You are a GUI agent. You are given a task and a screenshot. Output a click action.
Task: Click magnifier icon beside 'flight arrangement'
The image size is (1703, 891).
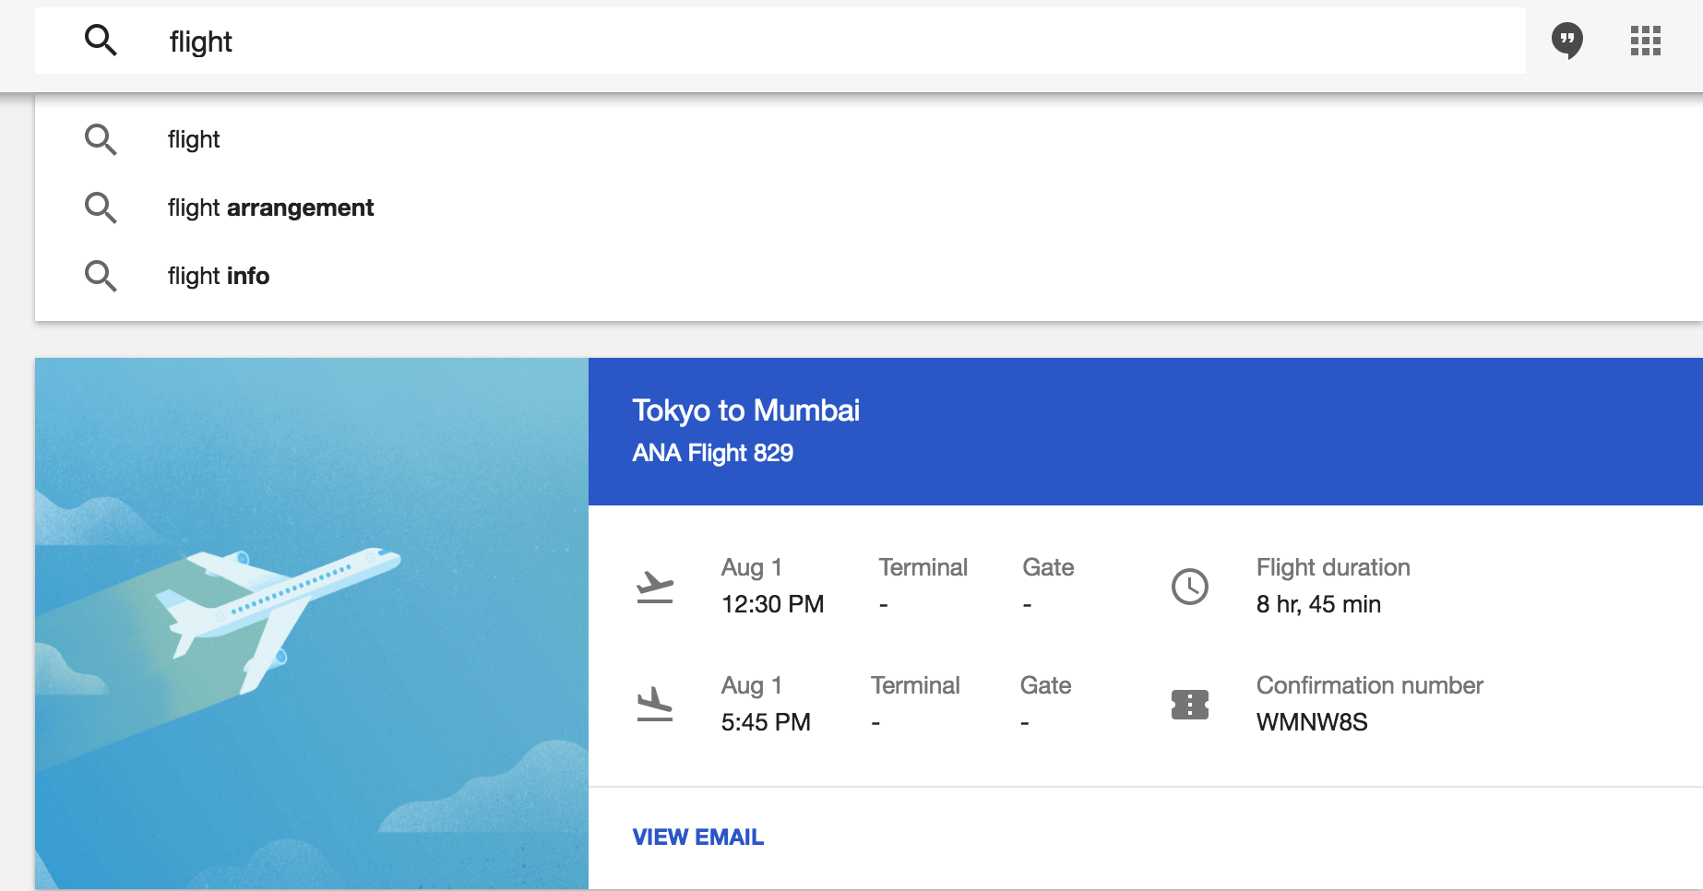(x=101, y=208)
